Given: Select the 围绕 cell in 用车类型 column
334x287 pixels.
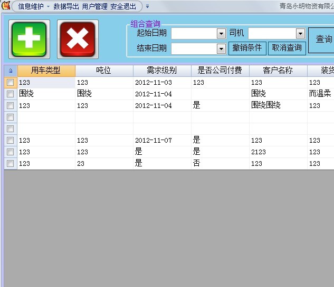Looking at the screenshot, I should click(46, 94).
